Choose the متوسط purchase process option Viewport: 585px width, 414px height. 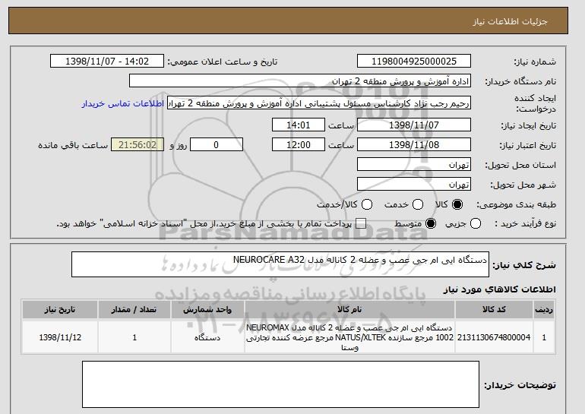click(x=431, y=224)
